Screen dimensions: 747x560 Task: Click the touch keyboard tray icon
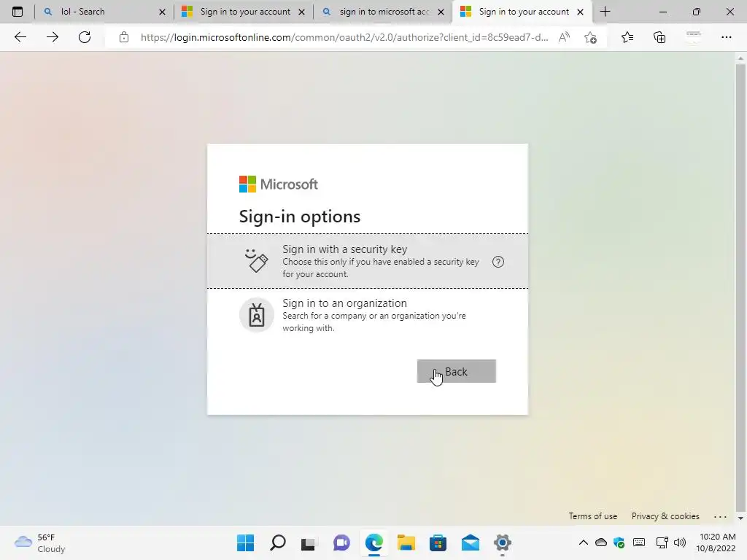coord(639,542)
